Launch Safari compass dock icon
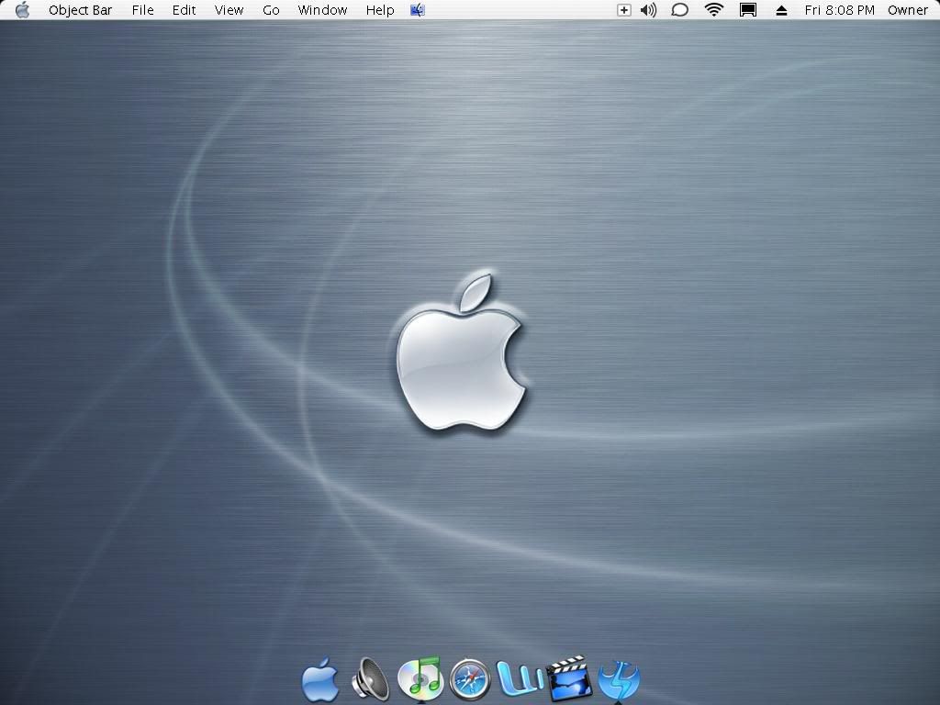The height and width of the screenshot is (705, 940). [469, 679]
